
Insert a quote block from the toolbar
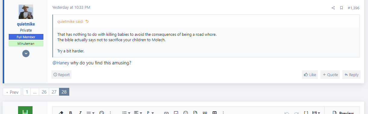(x=205, y=113)
